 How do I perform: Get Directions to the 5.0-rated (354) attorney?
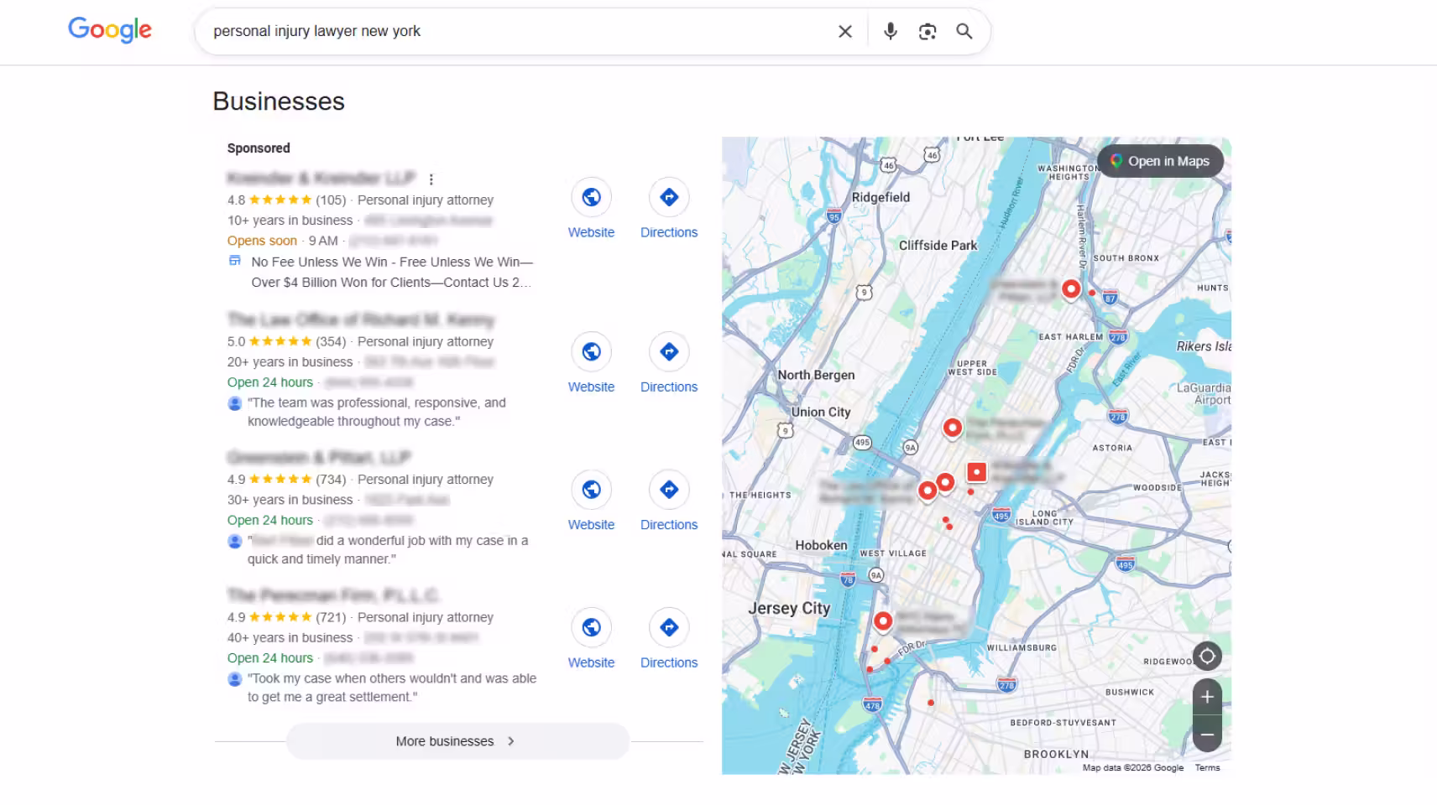click(x=669, y=363)
